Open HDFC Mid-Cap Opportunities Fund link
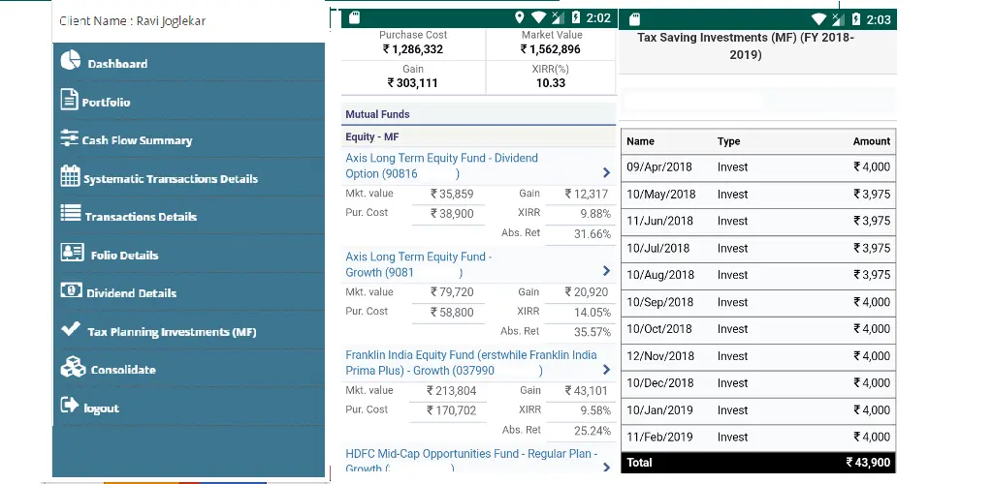This screenshot has height=484, width=993. (471, 461)
